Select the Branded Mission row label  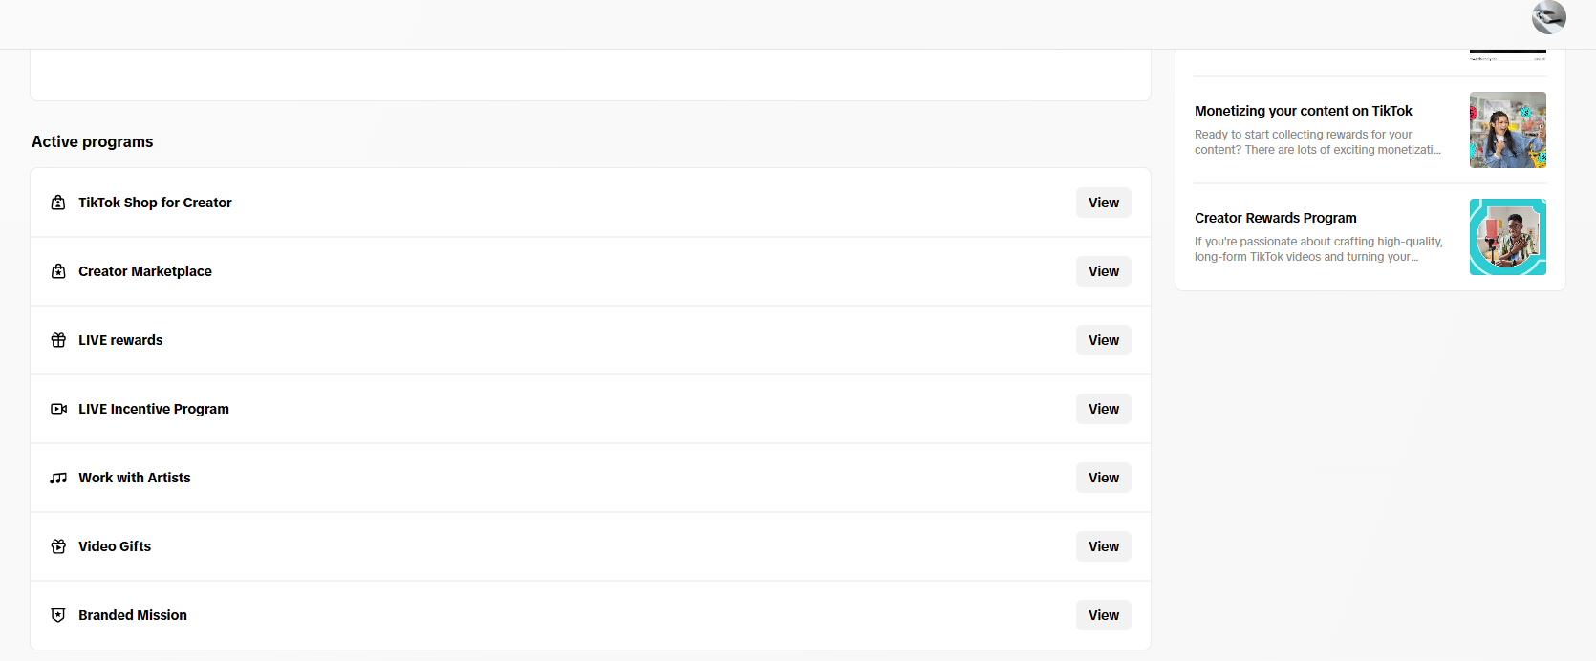click(133, 615)
